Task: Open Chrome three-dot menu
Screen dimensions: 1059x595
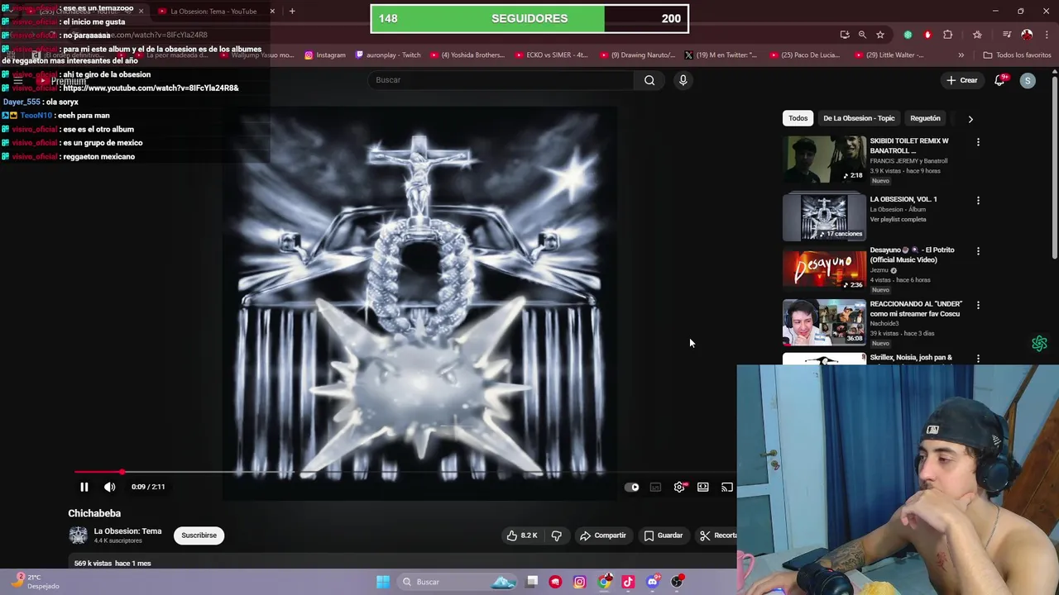Action: coord(1045,35)
